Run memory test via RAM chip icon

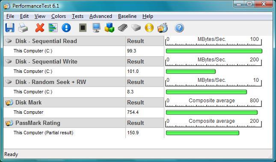click(x=123, y=28)
